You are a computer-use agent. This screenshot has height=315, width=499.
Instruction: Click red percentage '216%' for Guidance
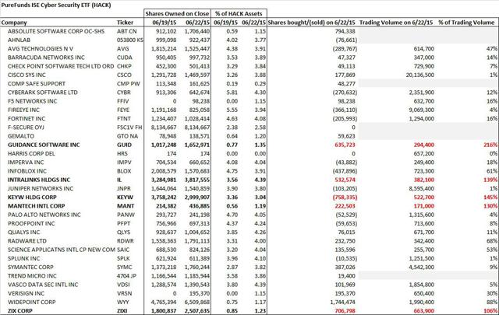point(491,145)
